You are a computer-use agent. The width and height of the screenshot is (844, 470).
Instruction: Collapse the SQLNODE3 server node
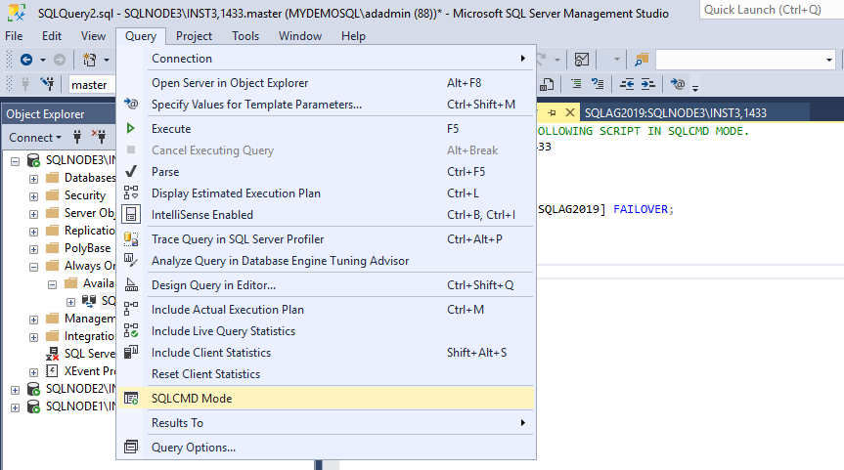16,160
